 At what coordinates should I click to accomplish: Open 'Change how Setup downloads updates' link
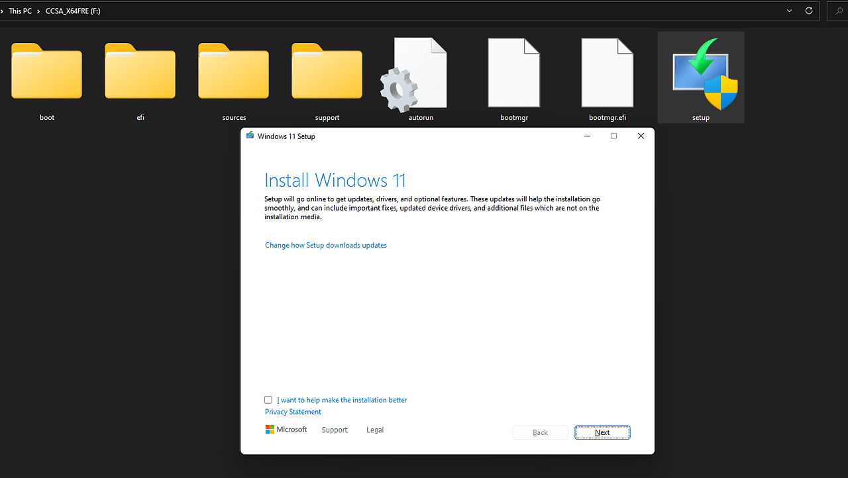click(326, 245)
